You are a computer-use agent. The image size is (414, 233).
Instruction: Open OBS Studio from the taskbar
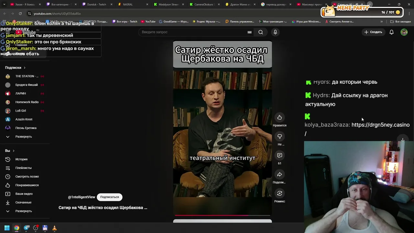(x=36, y=228)
